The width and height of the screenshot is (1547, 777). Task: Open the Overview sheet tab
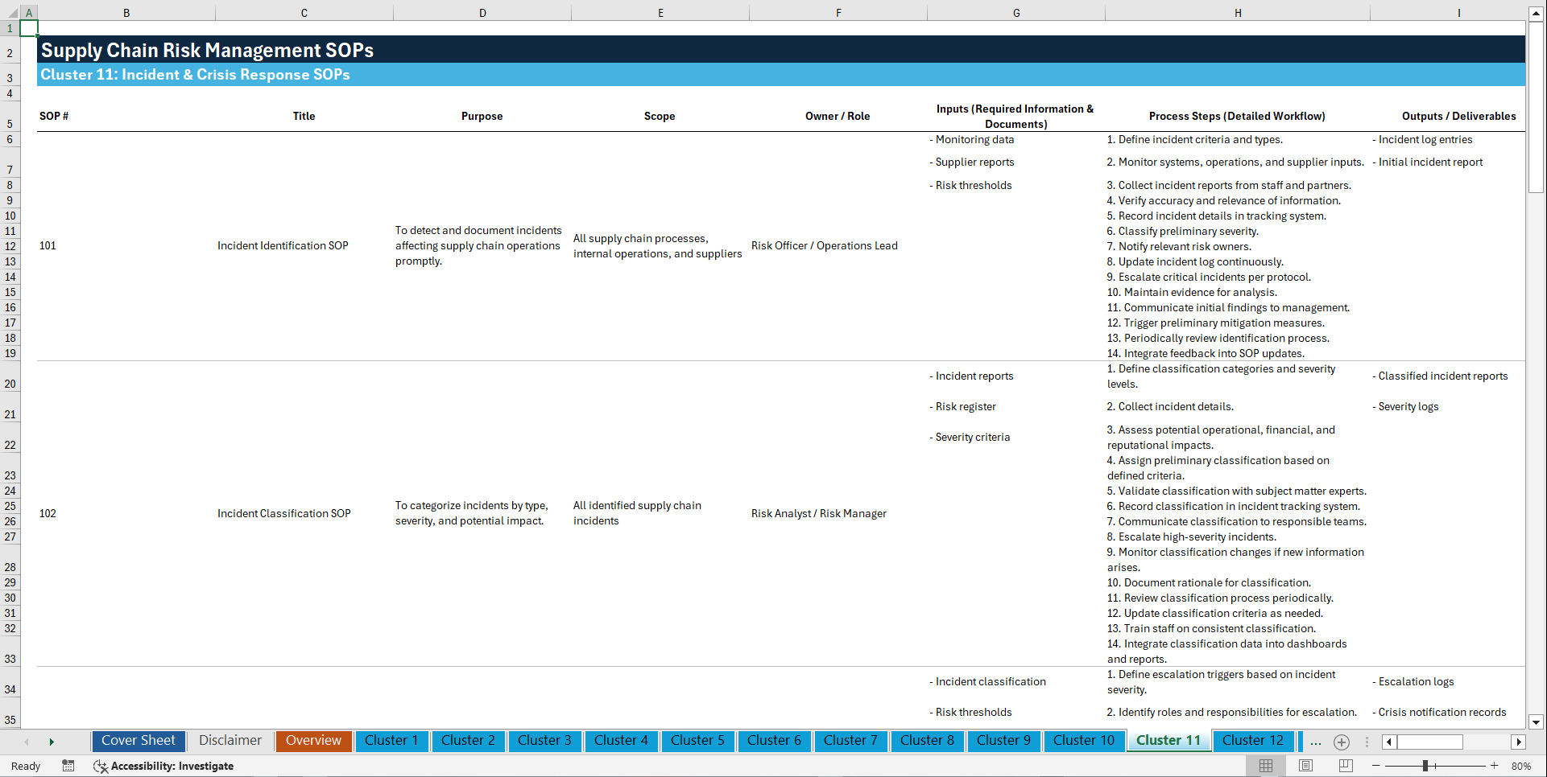[313, 740]
